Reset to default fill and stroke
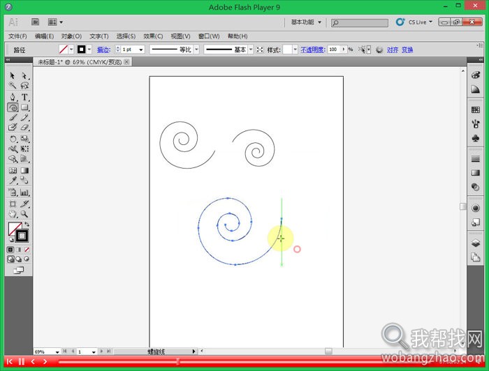Screen dimensions: 489x371 [x=11, y=239]
